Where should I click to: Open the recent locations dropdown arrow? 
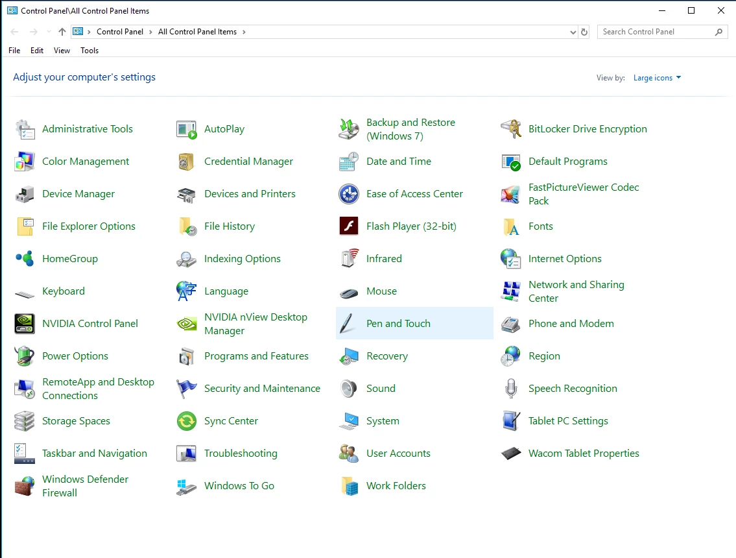[49, 32]
